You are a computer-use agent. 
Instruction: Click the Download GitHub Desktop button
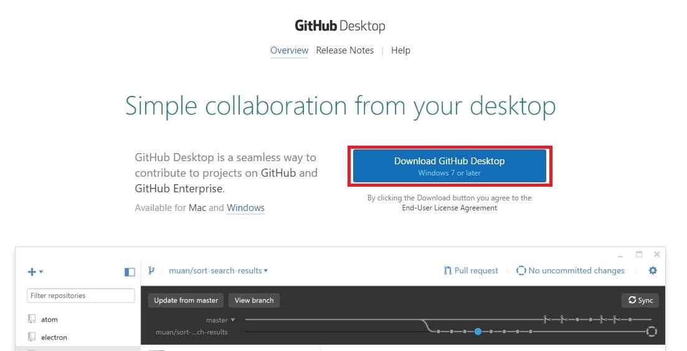coord(450,166)
